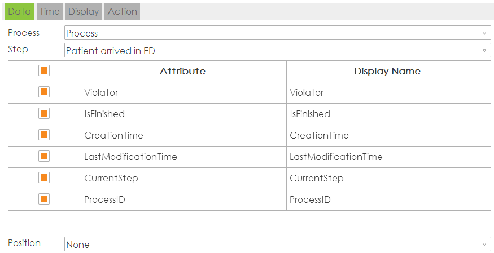Viewport: 494px width, 253px height.
Task: Click the IsFinished display name cell
Action: (x=388, y=114)
